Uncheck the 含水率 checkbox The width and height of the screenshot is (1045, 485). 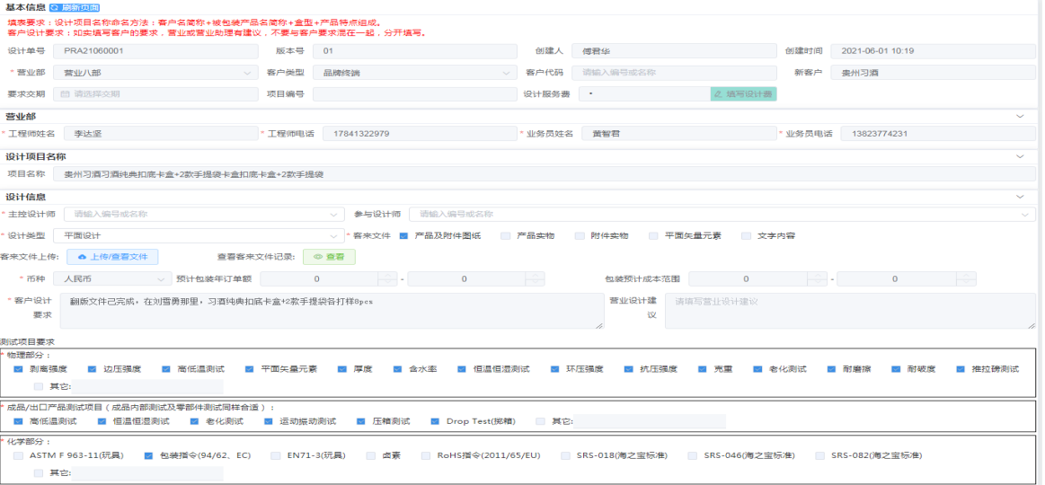pyautogui.click(x=397, y=368)
